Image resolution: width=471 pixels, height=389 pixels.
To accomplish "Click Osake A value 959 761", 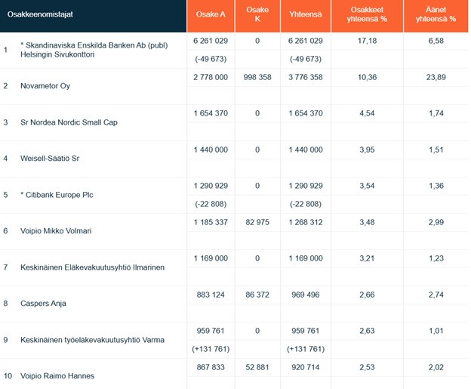I will [211, 331].
